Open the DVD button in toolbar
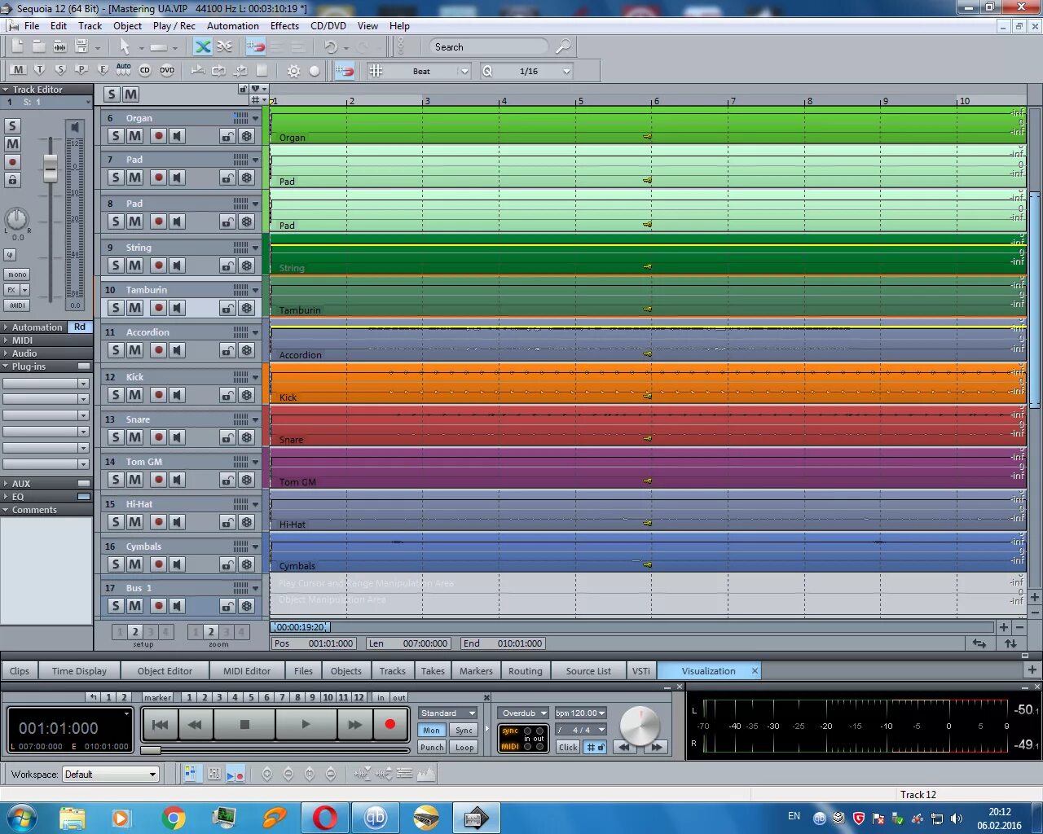The width and height of the screenshot is (1043, 834). pyautogui.click(x=167, y=71)
